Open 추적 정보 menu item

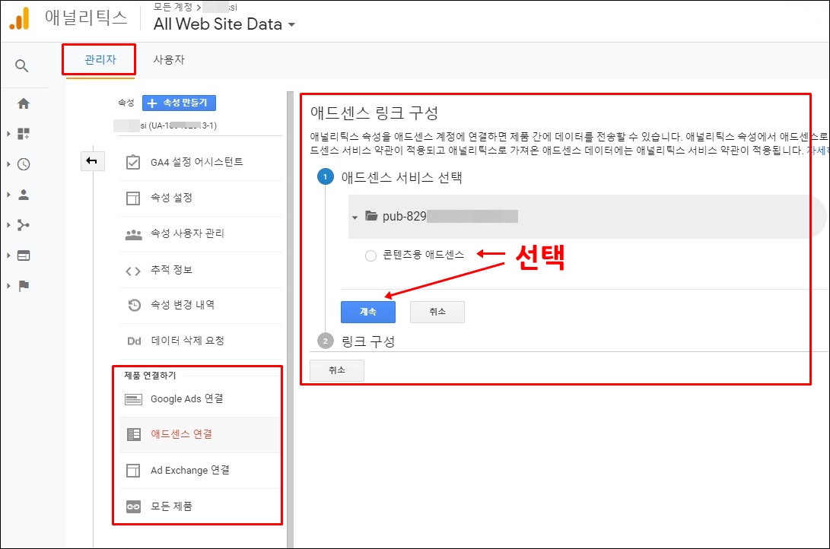(x=200, y=270)
